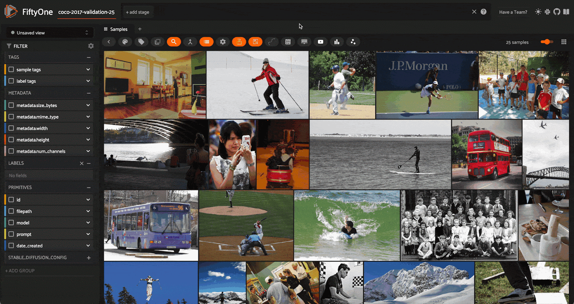Adjust the orange grid zoom slider
This screenshot has height=304, width=574.
coord(547,42)
